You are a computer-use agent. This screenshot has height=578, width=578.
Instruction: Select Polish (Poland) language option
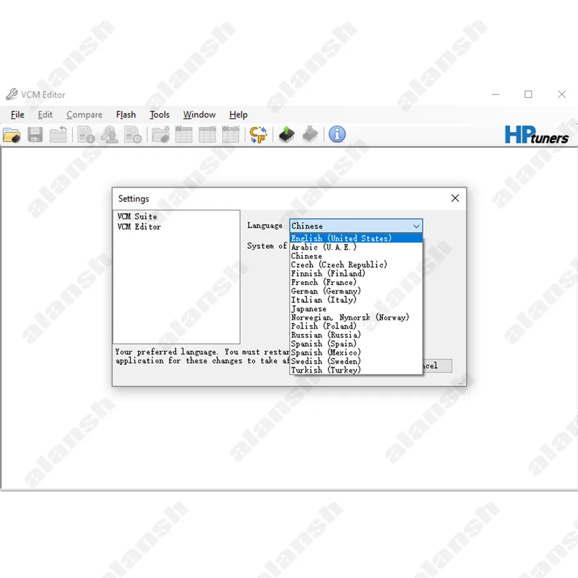pos(356,326)
